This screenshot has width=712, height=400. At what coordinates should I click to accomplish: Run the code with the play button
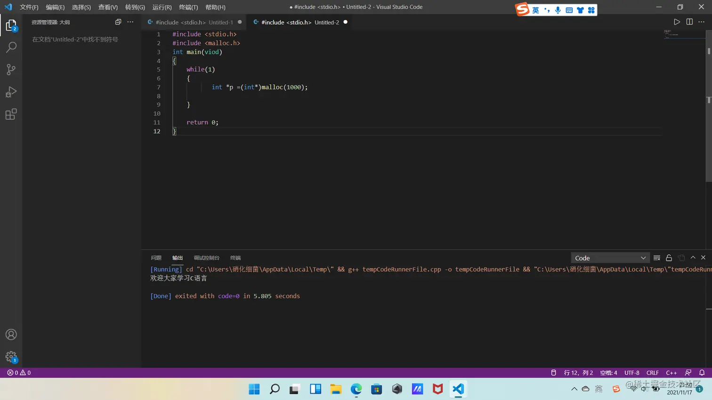(x=677, y=22)
